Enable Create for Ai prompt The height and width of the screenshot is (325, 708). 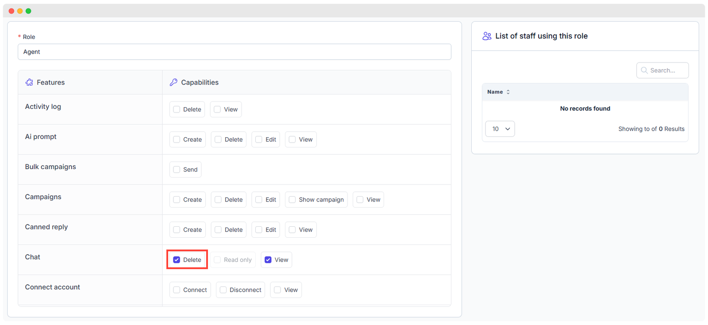coord(177,139)
